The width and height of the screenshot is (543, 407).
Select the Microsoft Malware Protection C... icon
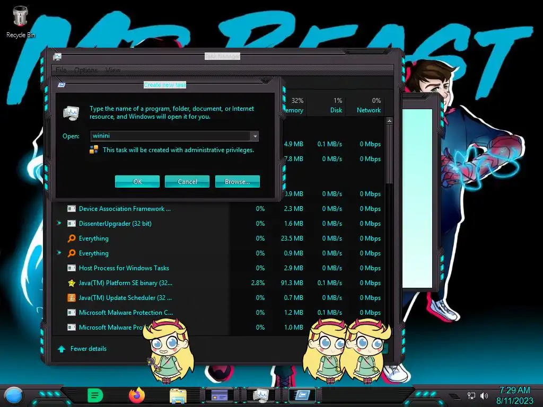pos(72,313)
